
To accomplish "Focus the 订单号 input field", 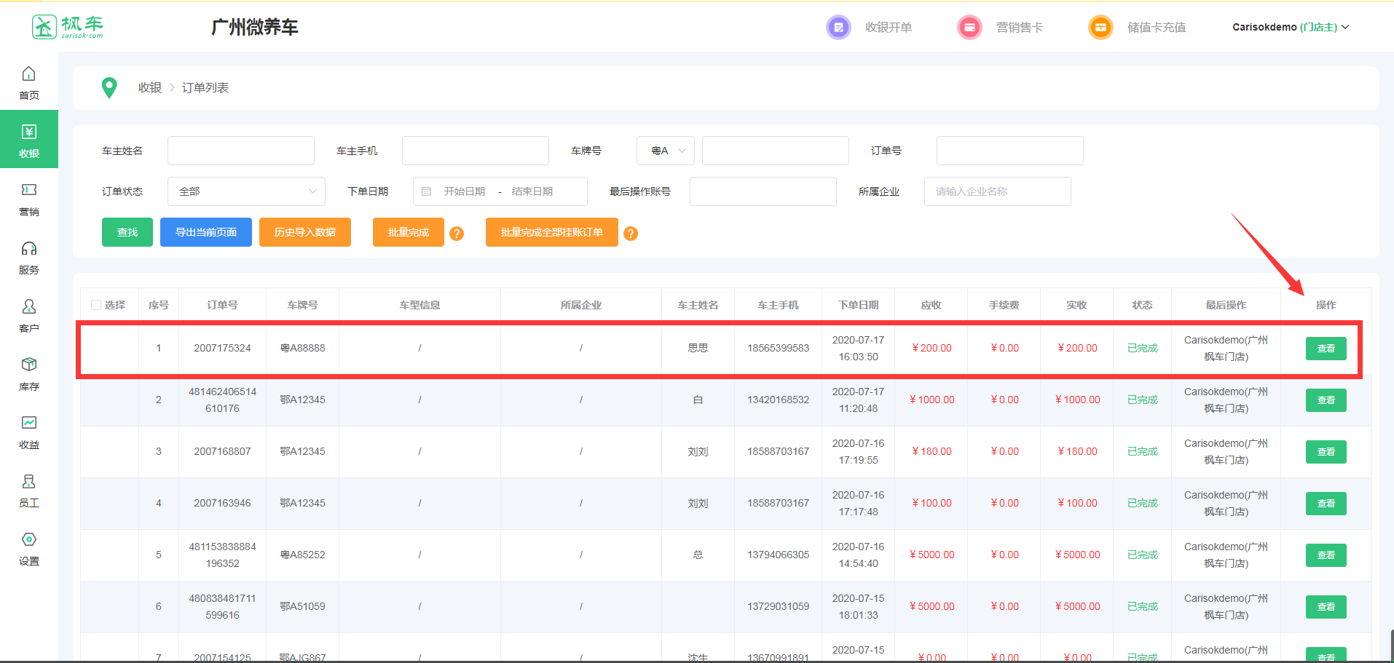I will tap(1010, 151).
